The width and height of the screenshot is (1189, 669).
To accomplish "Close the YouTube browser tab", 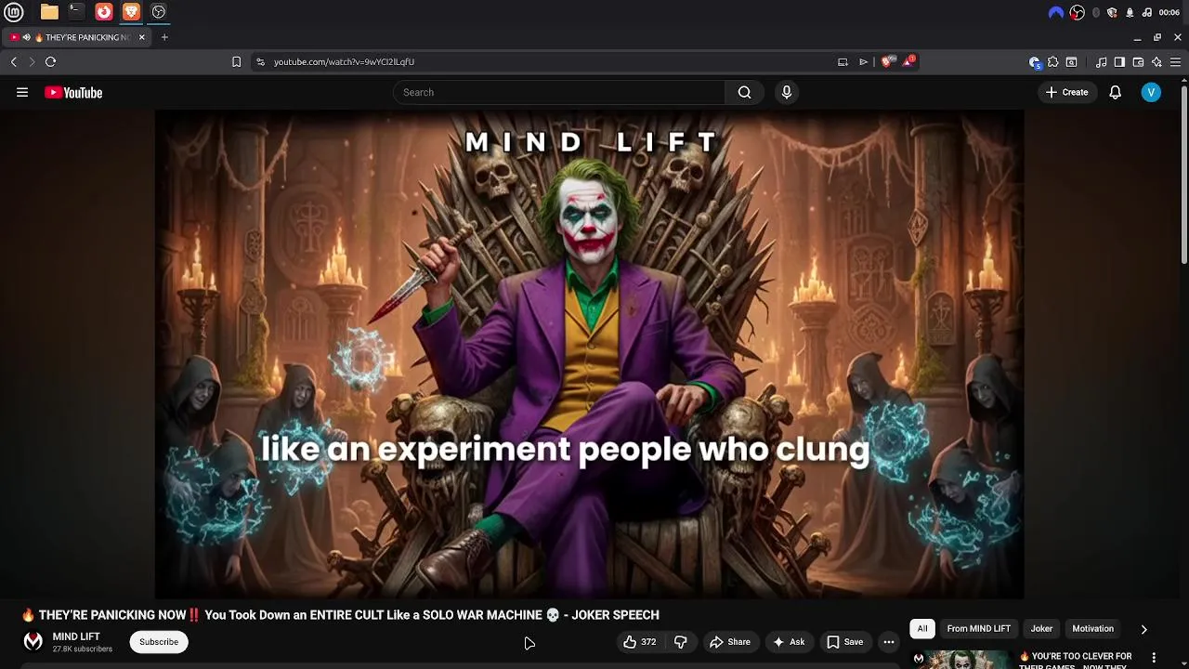I will (x=141, y=37).
